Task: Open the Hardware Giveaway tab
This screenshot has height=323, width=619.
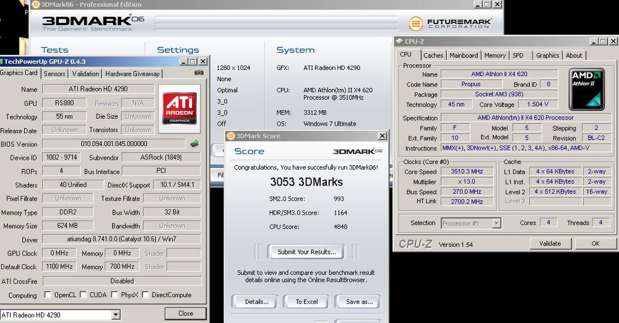Action: tap(132, 74)
